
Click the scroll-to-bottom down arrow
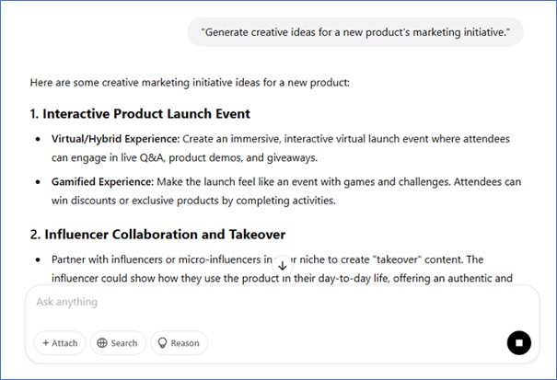tap(283, 265)
